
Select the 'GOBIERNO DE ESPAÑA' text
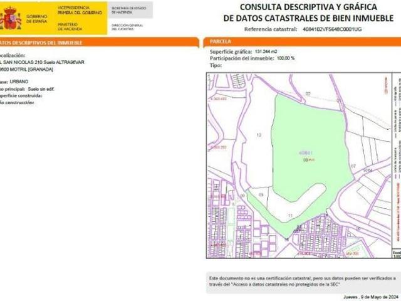(x=36, y=19)
